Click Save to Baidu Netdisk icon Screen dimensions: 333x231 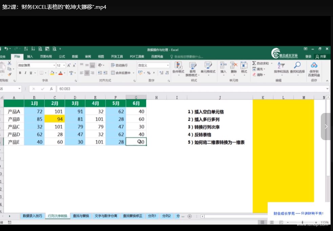point(314,65)
